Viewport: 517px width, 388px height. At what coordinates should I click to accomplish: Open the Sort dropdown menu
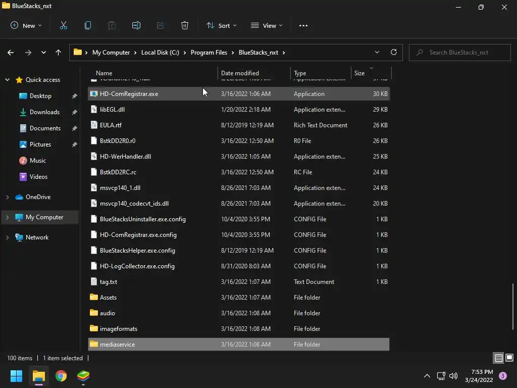coord(221,25)
